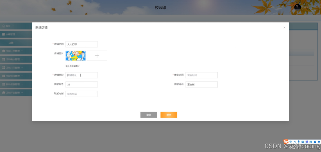Open the 订单评价管理 menu label
321x152 pixels.
pyautogui.click(x=12, y=93)
